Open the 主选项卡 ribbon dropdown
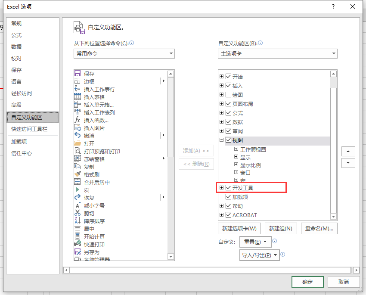366x295 pixels. click(x=278, y=54)
